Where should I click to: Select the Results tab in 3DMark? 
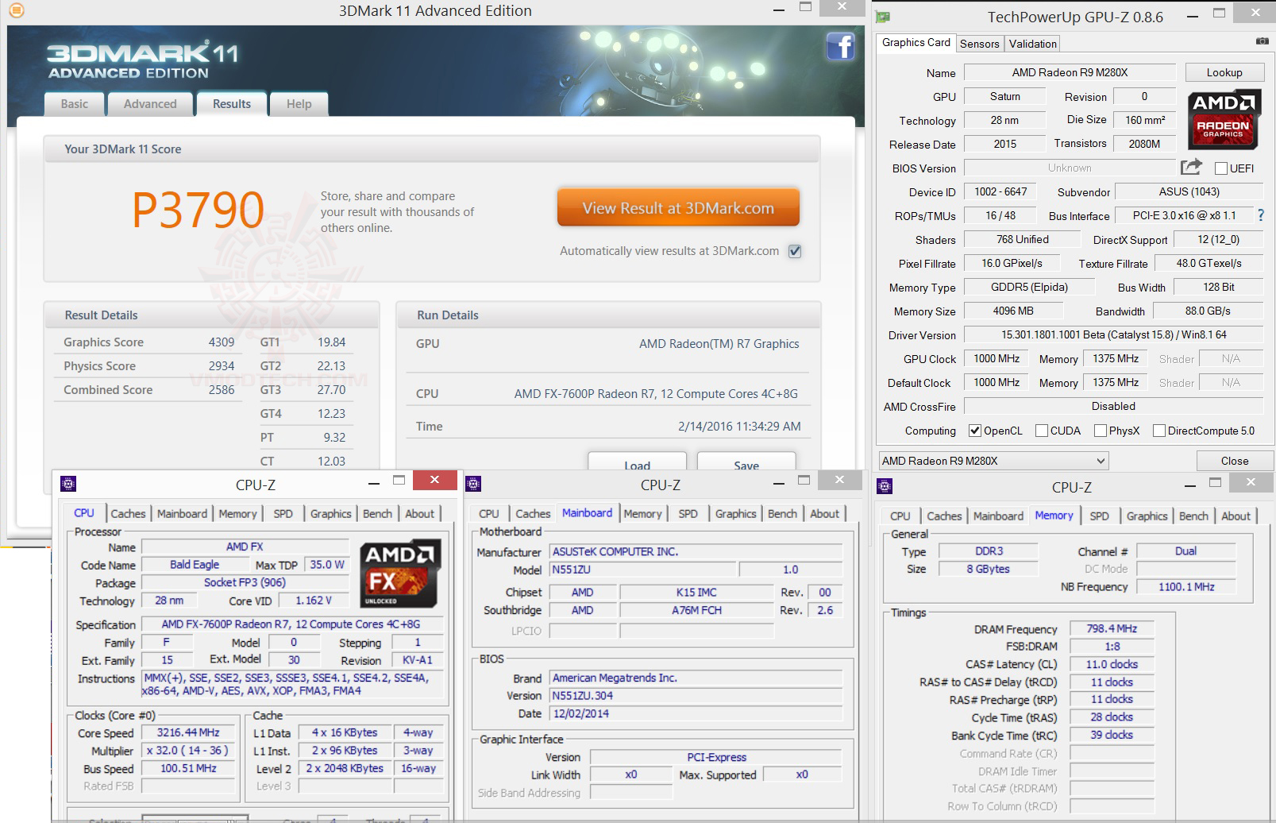coord(232,104)
